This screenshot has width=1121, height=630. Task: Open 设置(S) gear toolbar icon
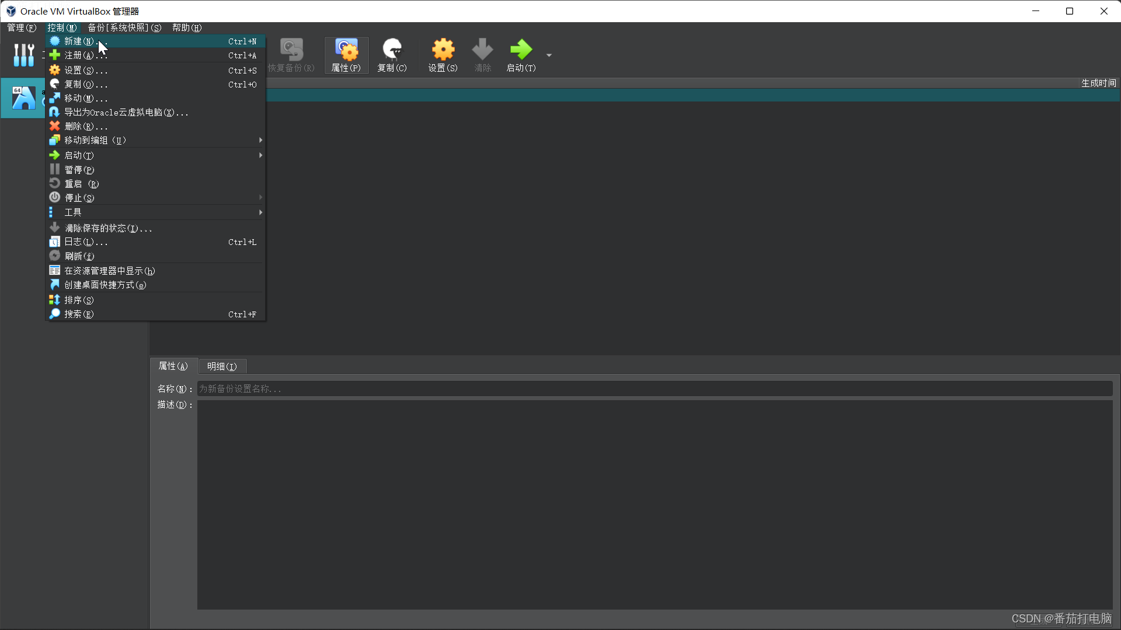(443, 55)
